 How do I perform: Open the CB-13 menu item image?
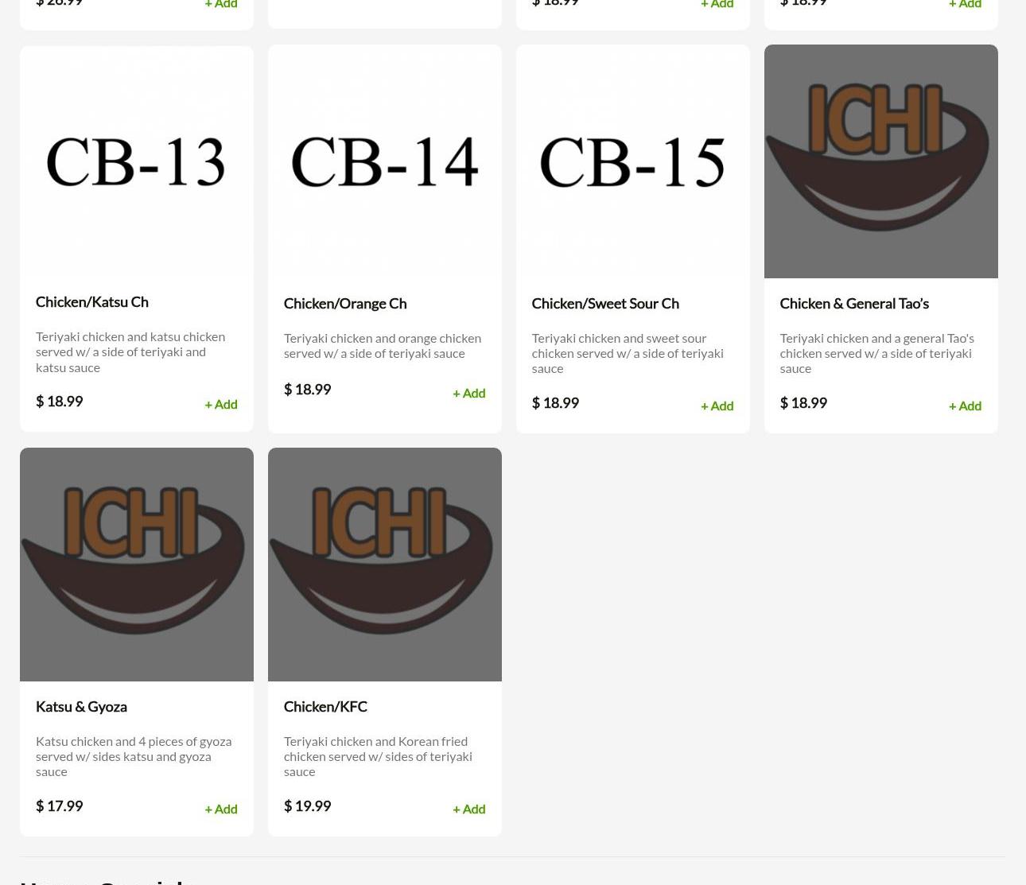coord(137,161)
